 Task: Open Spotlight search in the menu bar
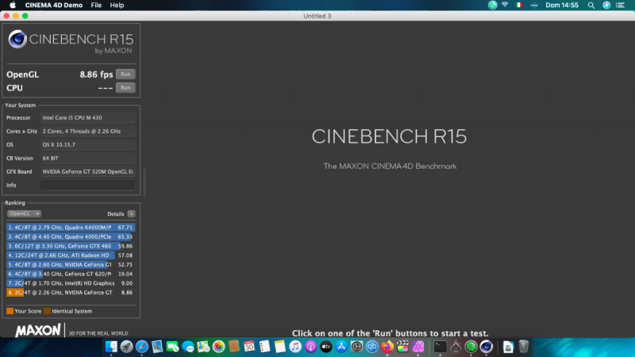pos(591,5)
